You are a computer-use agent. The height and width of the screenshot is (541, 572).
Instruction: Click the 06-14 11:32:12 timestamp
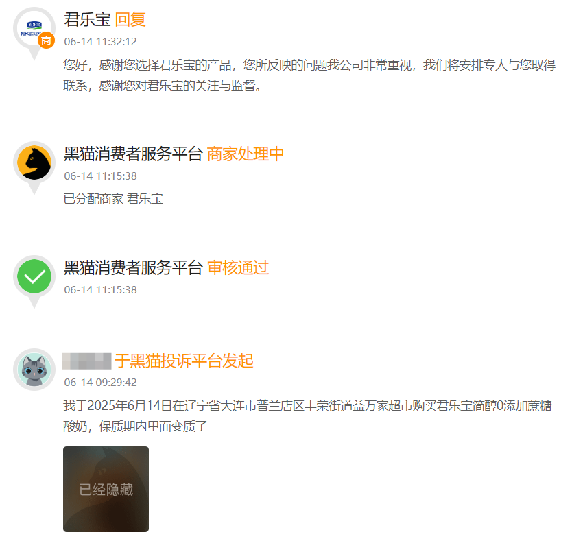(100, 42)
